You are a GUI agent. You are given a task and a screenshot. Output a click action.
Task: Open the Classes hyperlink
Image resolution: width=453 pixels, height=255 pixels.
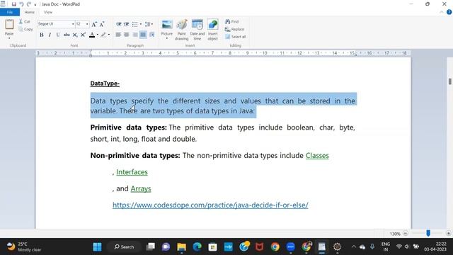pos(317,156)
